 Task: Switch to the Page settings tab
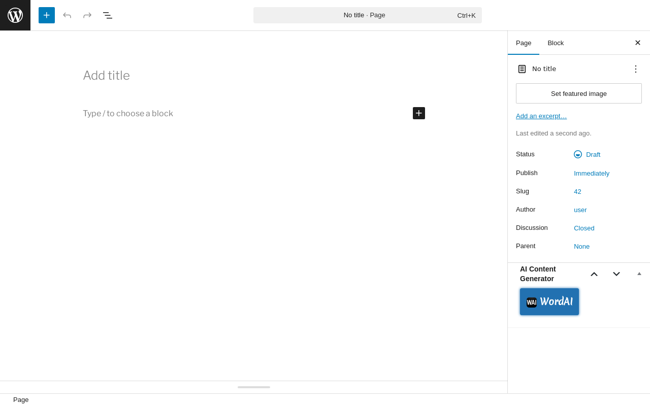click(x=524, y=43)
